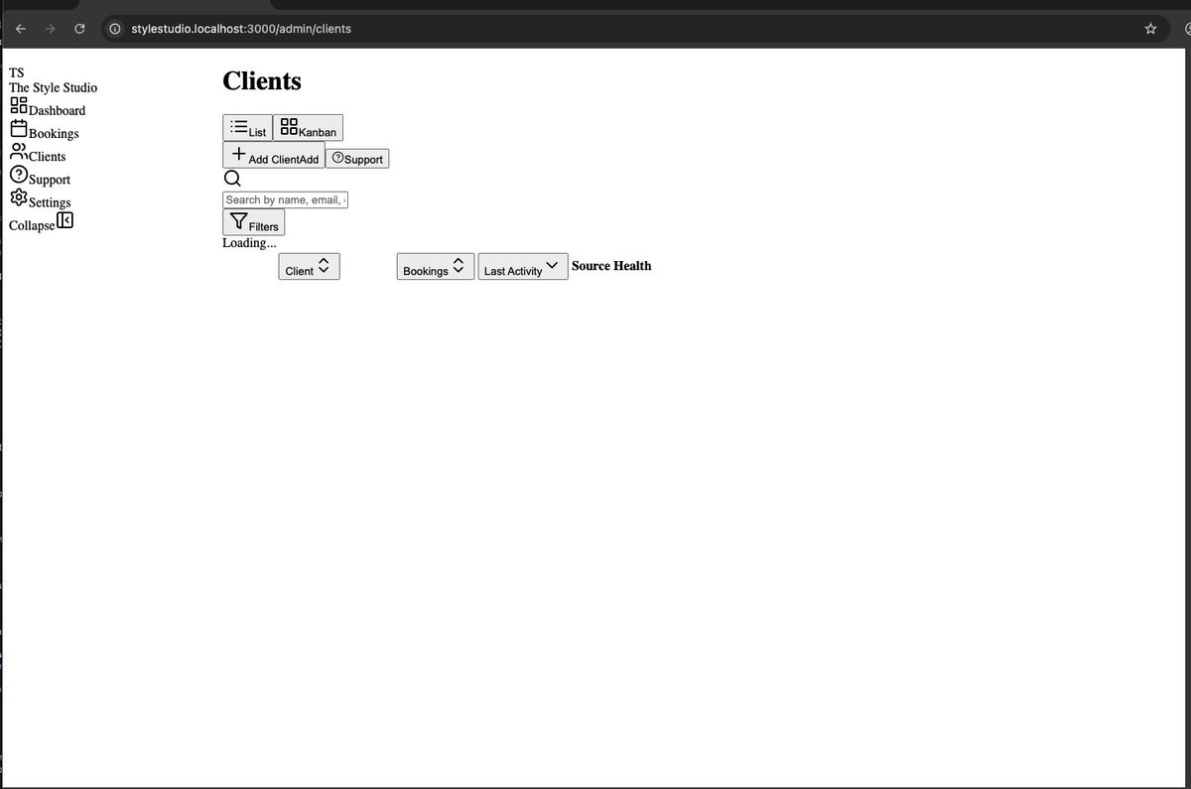Open the Settings link in sidebar

[x=50, y=202]
